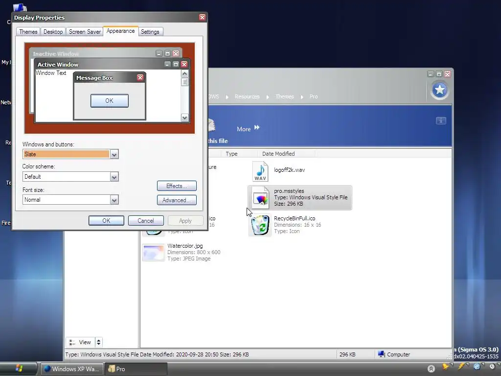Image resolution: width=501 pixels, height=376 pixels.
Task: Expand hidden tasks with the More arrows
Action: point(257,128)
